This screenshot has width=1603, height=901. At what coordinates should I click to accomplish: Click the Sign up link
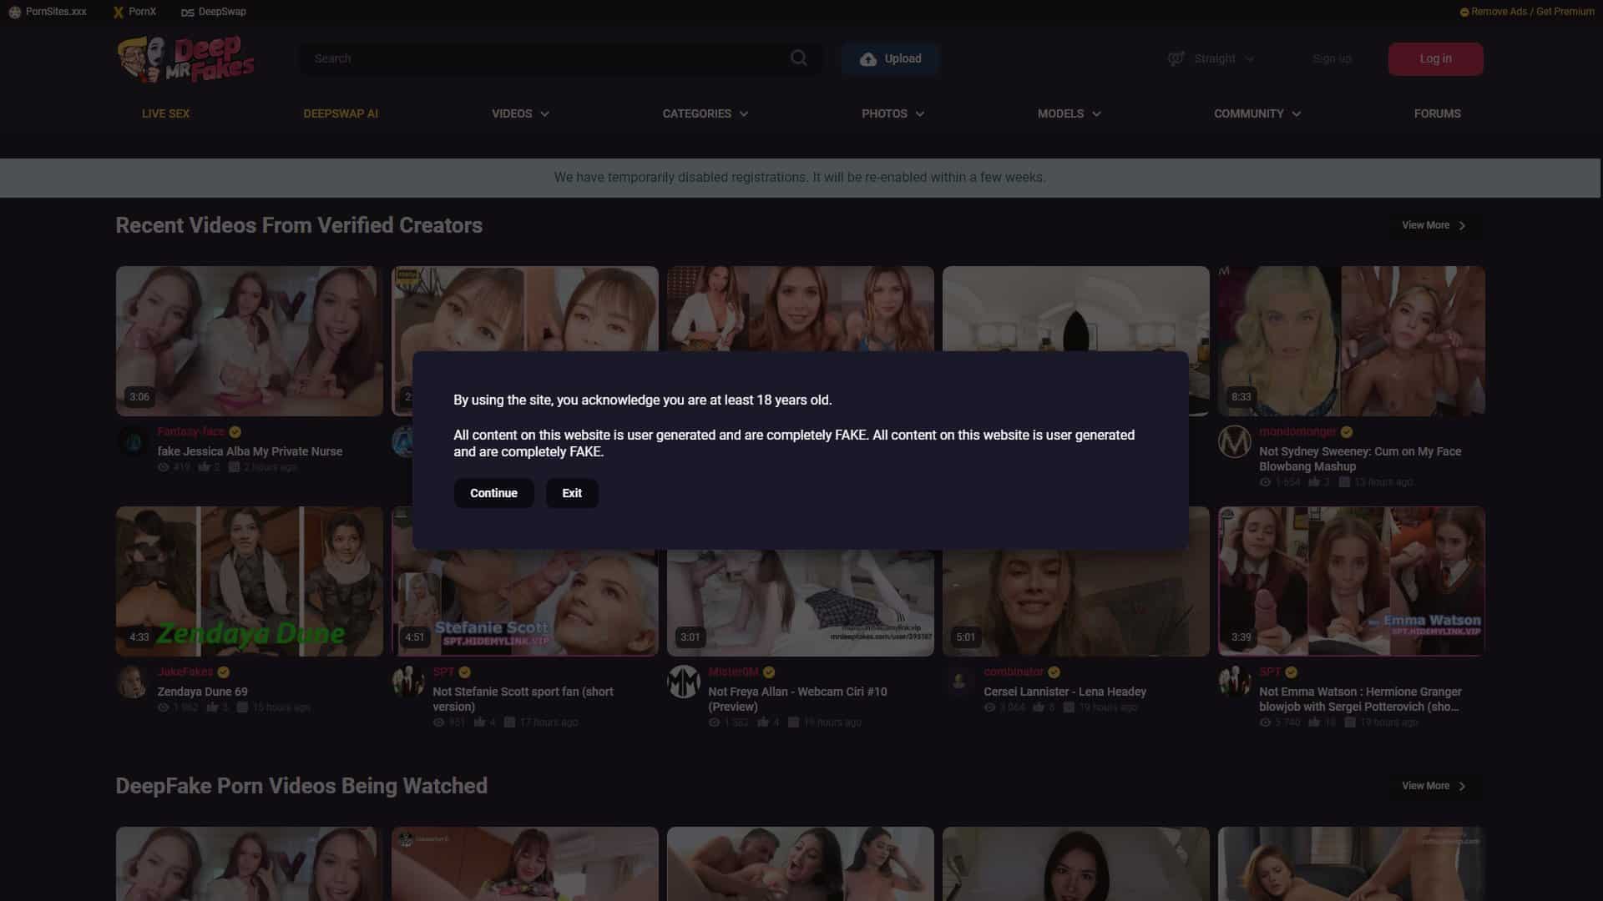coord(1332,58)
